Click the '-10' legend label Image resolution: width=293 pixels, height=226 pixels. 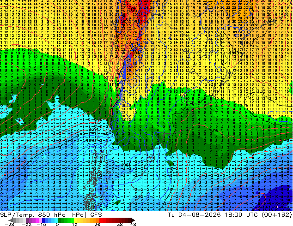click(41, 224)
